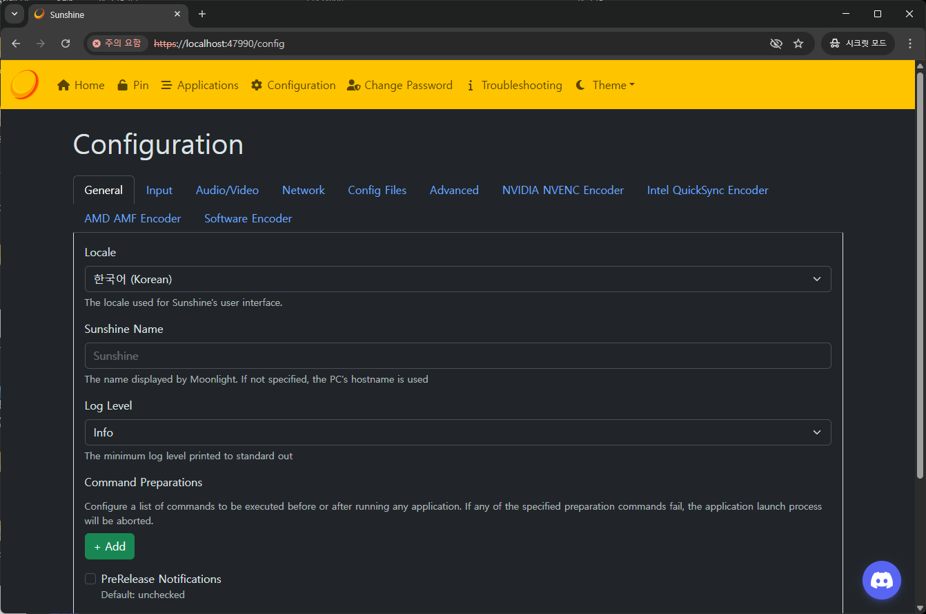Bookmark this page with the star icon
This screenshot has width=926, height=614.
click(798, 44)
